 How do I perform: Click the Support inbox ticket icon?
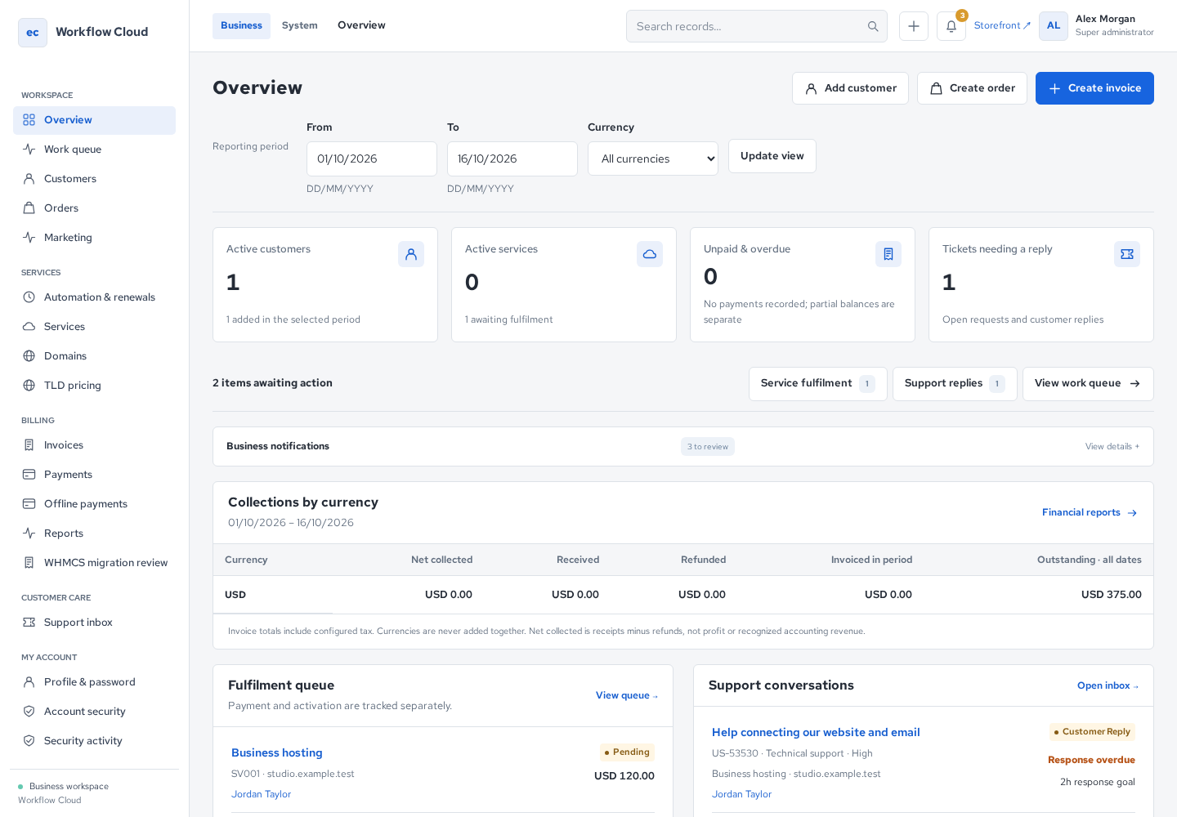[x=29, y=623]
